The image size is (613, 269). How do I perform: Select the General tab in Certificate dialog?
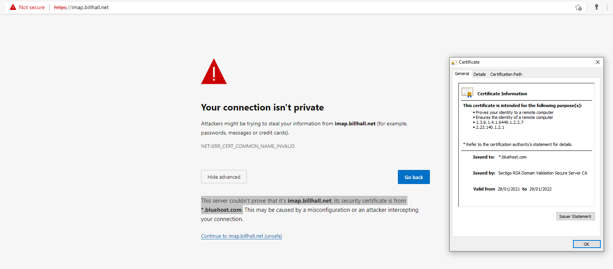click(462, 74)
